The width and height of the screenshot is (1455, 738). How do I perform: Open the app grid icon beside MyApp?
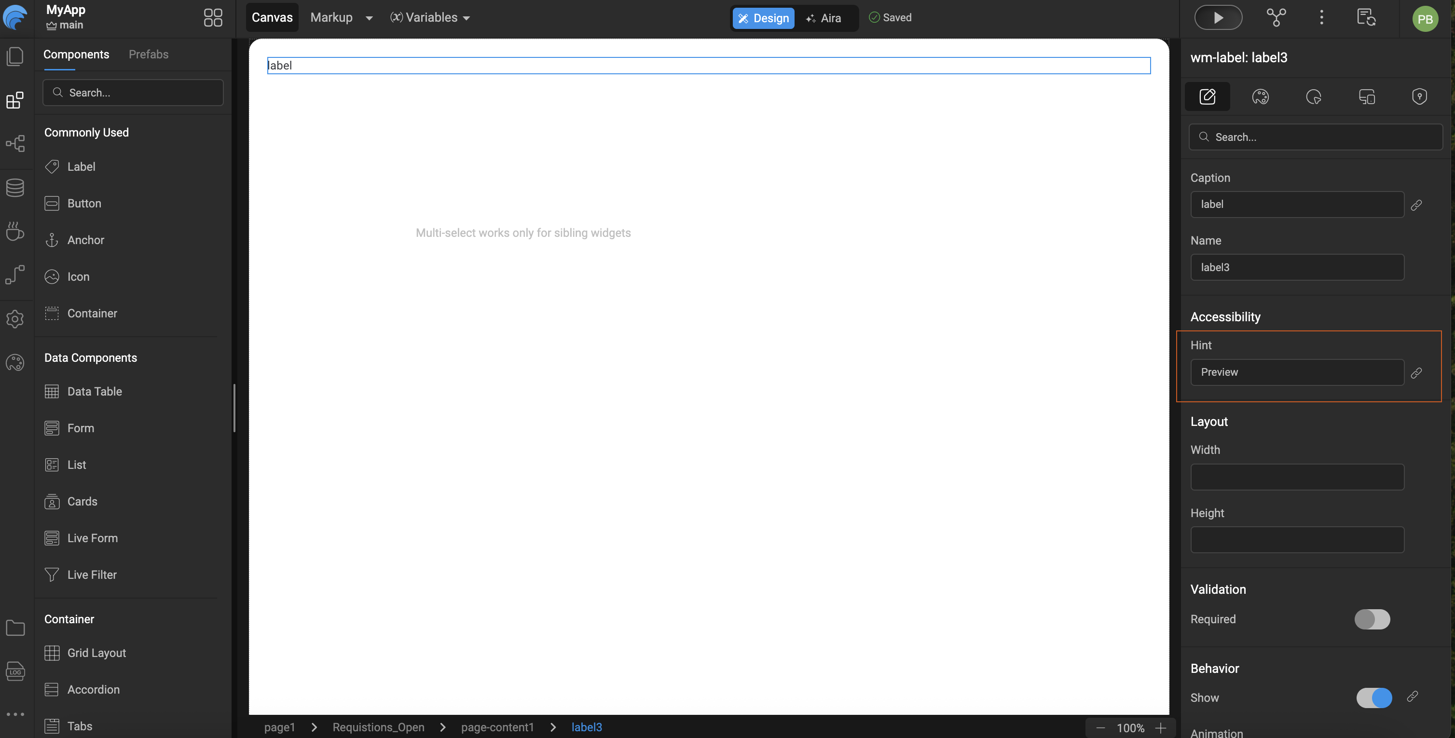[212, 17]
